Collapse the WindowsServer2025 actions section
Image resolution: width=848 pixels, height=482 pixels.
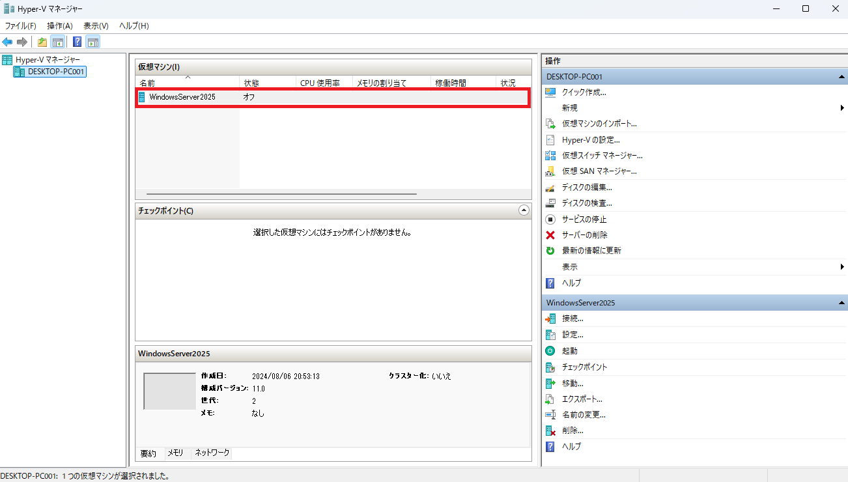pos(841,303)
